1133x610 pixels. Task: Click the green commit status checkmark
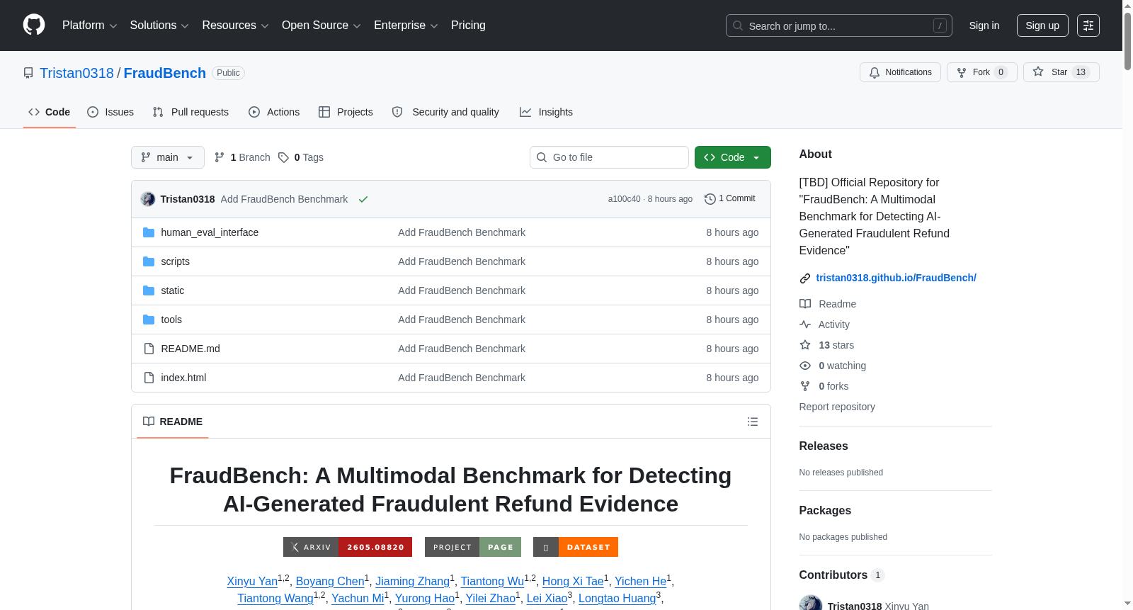(363, 199)
